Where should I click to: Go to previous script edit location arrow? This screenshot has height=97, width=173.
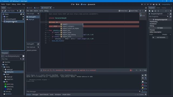pyautogui.click(x=140, y=11)
